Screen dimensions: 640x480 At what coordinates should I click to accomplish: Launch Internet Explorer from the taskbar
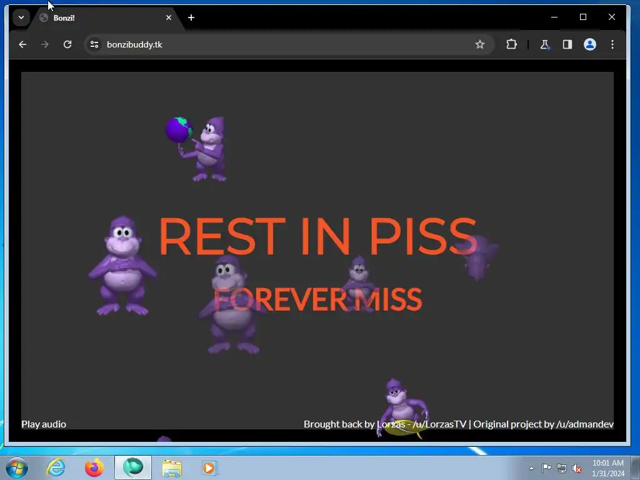56,467
